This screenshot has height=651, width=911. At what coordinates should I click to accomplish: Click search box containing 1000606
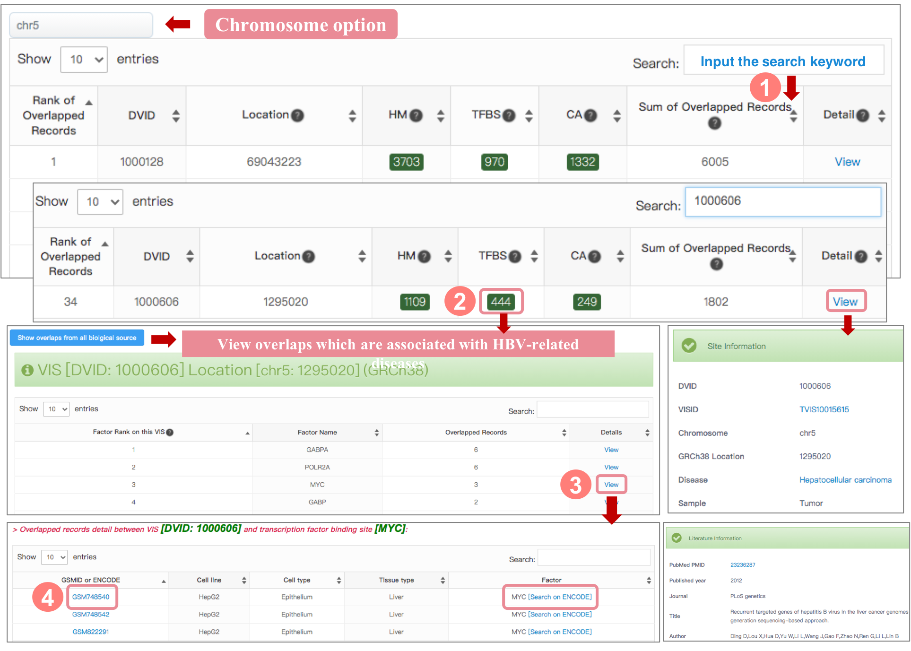point(782,201)
